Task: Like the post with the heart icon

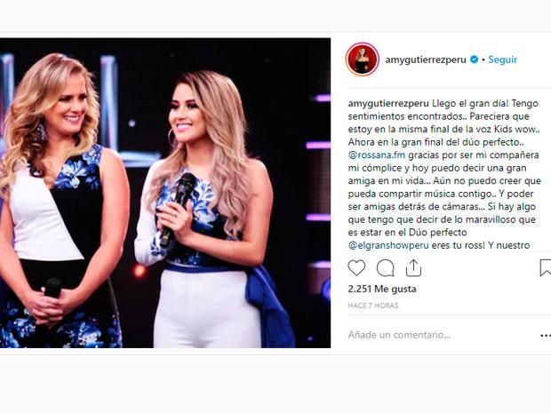Action: [356, 268]
